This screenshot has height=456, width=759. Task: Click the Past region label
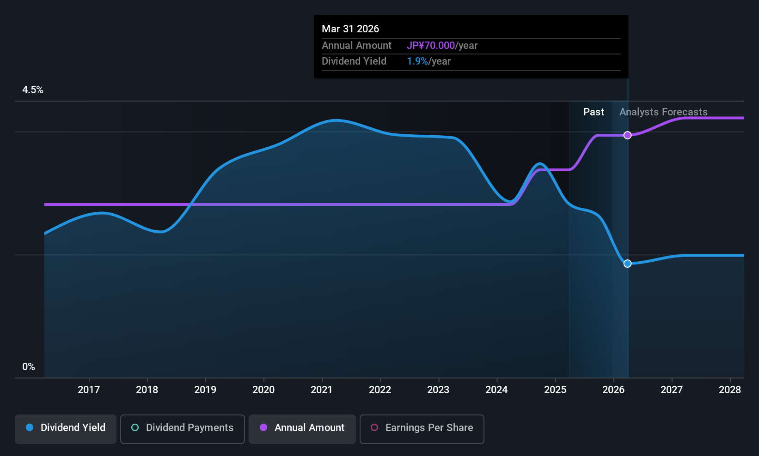(x=594, y=112)
